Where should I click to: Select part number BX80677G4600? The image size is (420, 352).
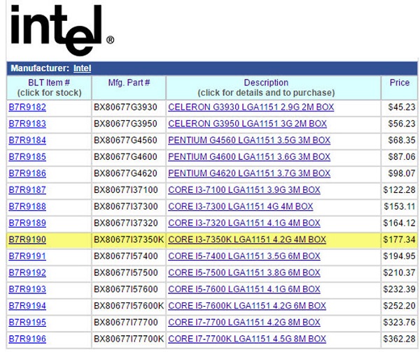tap(125, 157)
